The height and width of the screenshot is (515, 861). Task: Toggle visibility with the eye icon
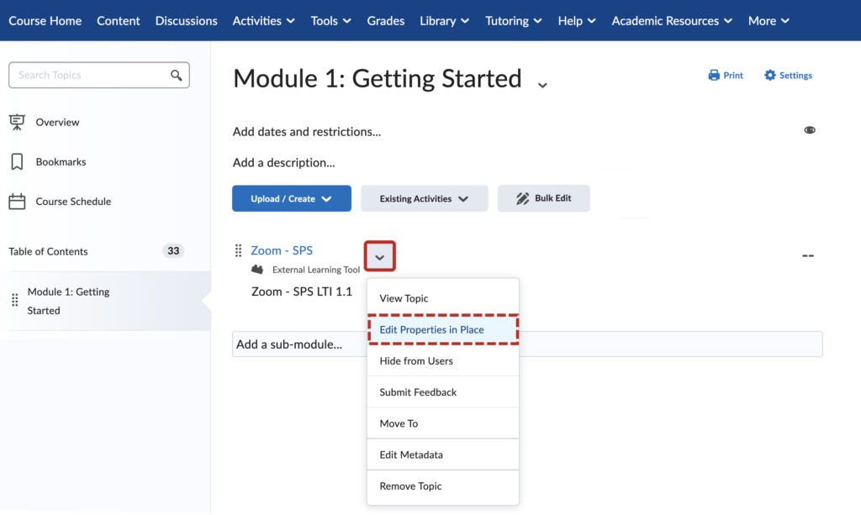(810, 129)
